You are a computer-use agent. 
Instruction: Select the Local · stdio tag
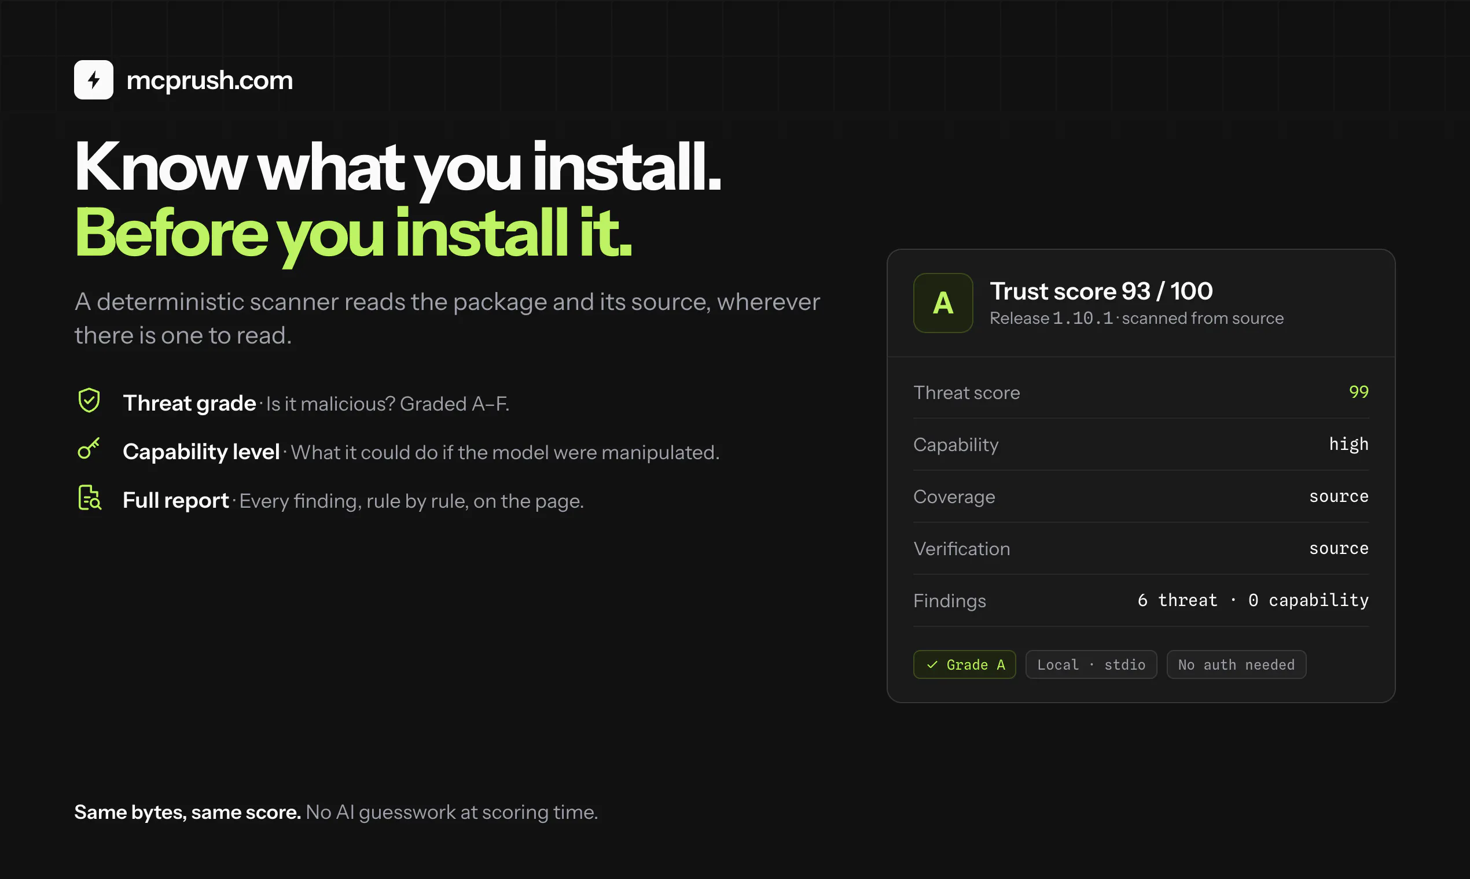(x=1092, y=664)
